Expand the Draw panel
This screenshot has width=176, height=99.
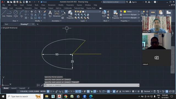click(15, 21)
